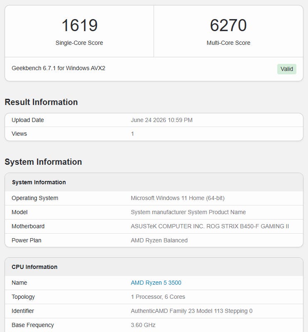
Task: Select the ROG STRIX B450-F GAMING II value
Action: pyautogui.click(x=210, y=226)
